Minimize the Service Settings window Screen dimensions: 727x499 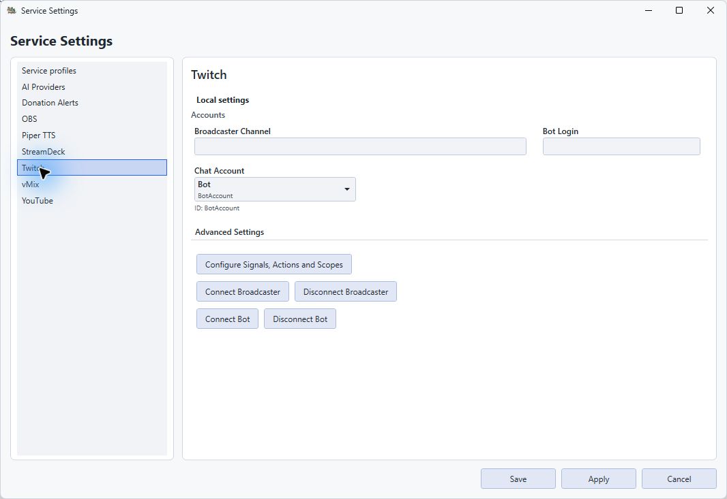[648, 10]
